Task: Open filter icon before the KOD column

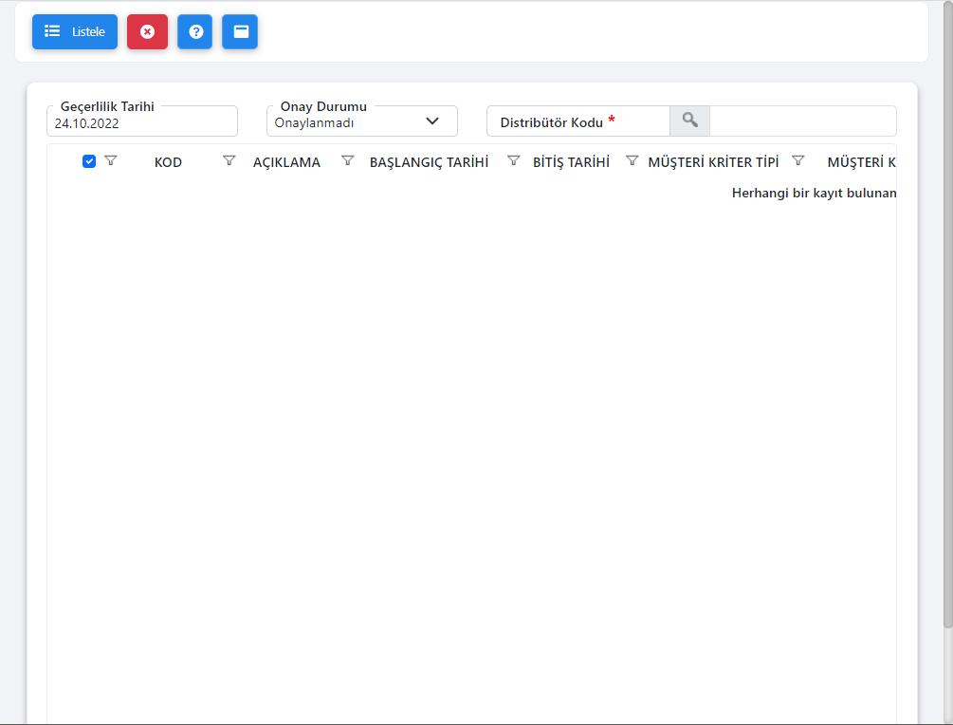Action: [x=111, y=160]
